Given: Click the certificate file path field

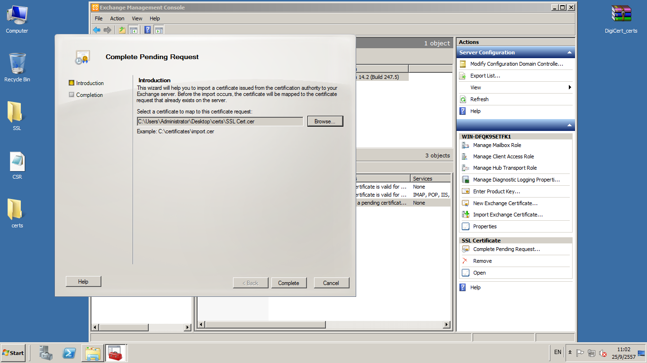Looking at the screenshot, I should 220,121.
